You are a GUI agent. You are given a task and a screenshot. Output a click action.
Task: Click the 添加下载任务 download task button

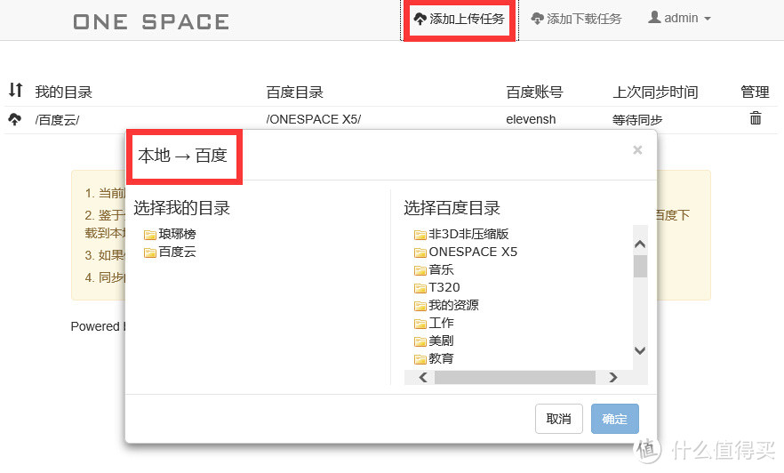pos(576,19)
